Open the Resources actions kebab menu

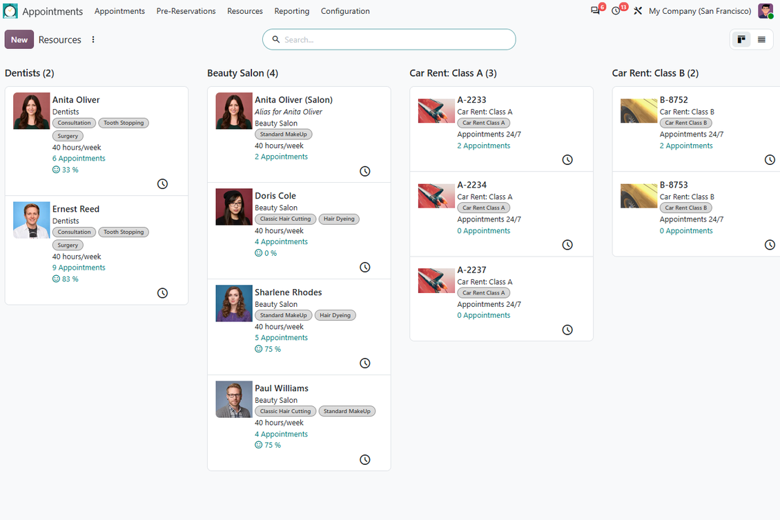(93, 39)
